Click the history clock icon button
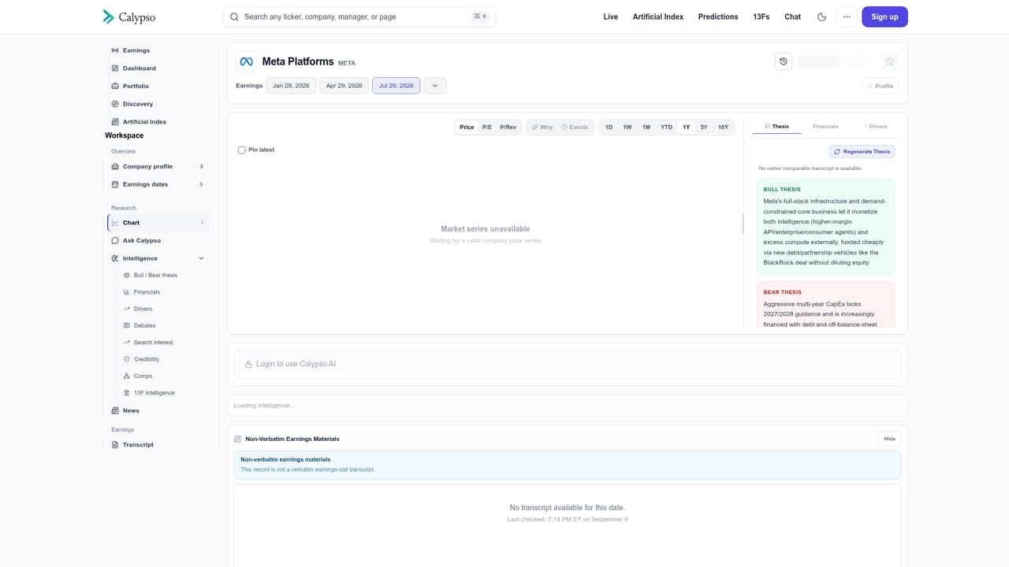Screen dimensions: 1009x567 coord(784,61)
